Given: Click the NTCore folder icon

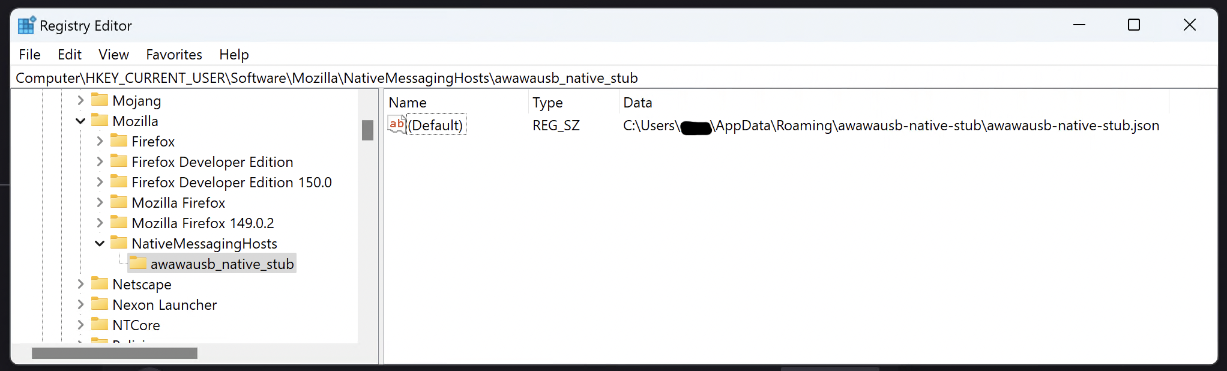Looking at the screenshot, I should [100, 325].
